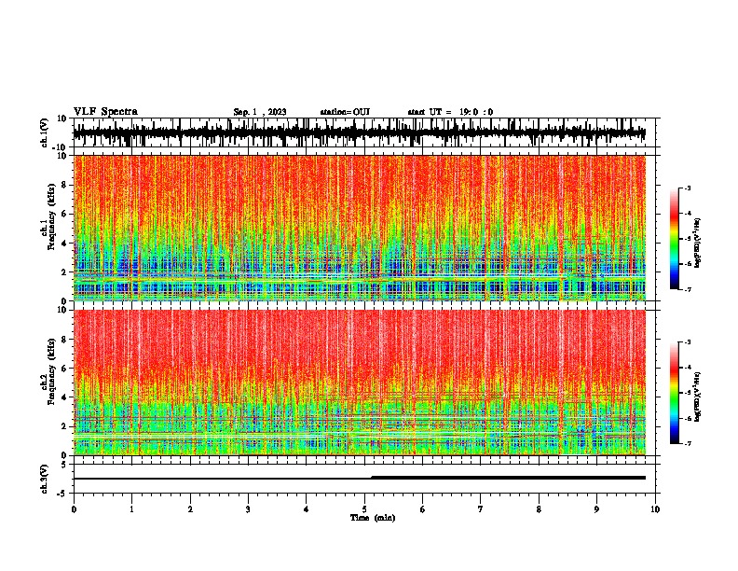Click the ch.1 waveform voltage trace
Viewport: 738px width, 571px height.
360,132
